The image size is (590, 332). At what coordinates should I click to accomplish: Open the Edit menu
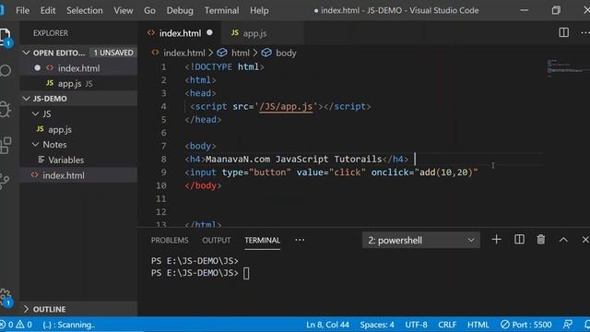(48, 10)
